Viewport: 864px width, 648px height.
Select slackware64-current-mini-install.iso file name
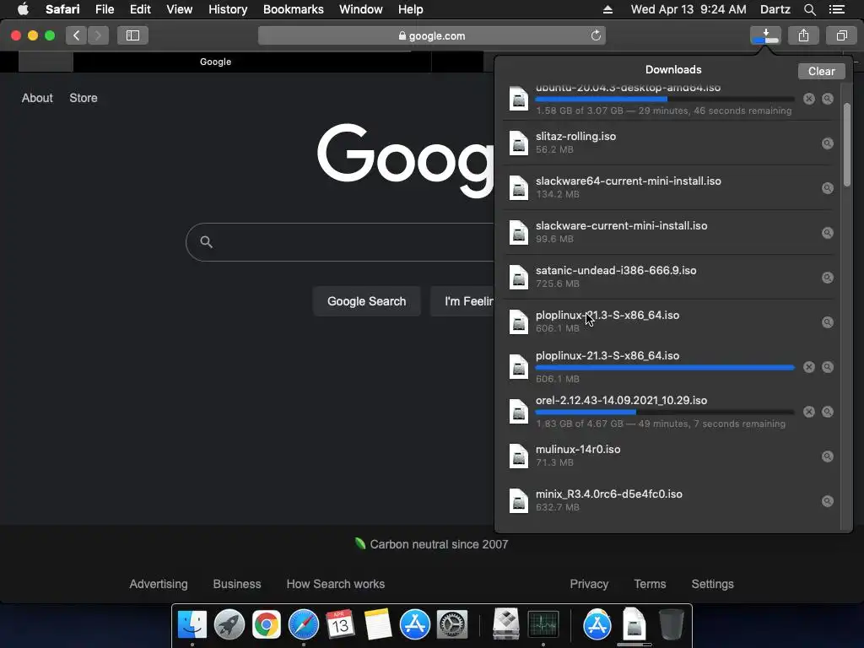tap(628, 181)
